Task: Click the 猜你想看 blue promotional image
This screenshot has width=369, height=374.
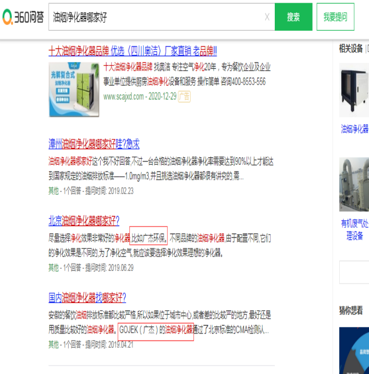Action: pyautogui.click(x=354, y=351)
